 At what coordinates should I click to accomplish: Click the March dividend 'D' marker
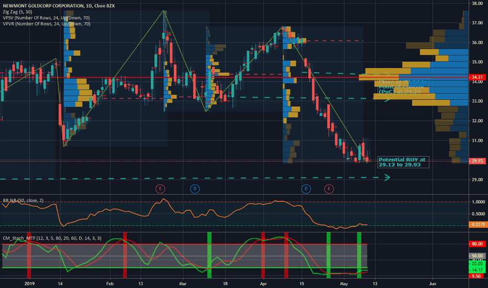click(x=195, y=189)
